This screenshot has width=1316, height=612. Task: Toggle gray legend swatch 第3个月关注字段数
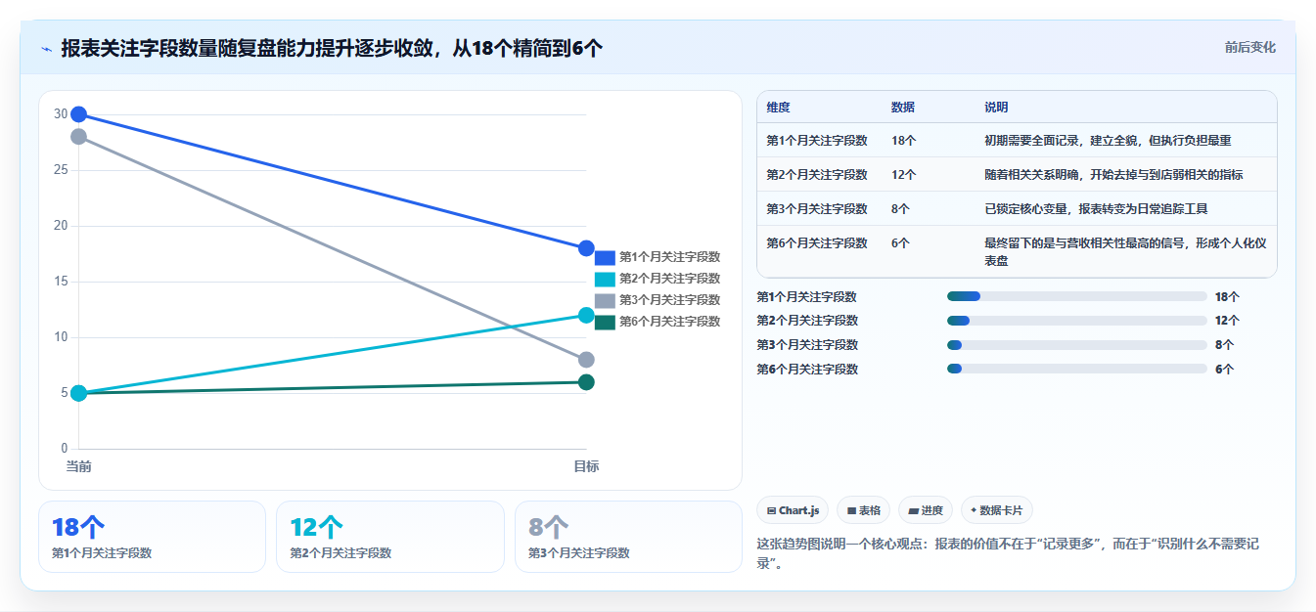point(605,300)
